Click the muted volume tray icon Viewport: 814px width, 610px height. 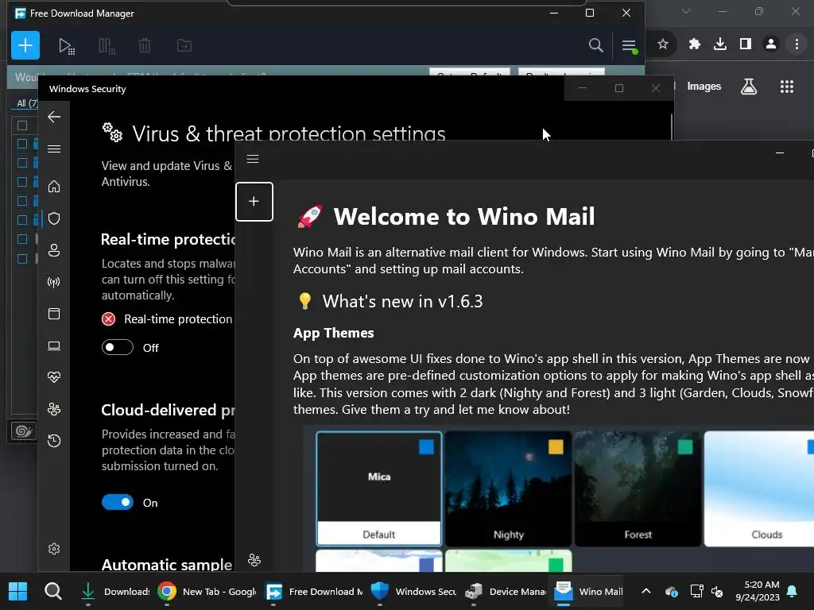718,591
